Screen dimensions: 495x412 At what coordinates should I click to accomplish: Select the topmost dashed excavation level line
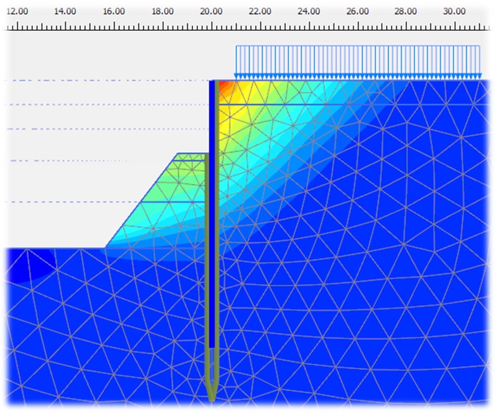(x=102, y=80)
